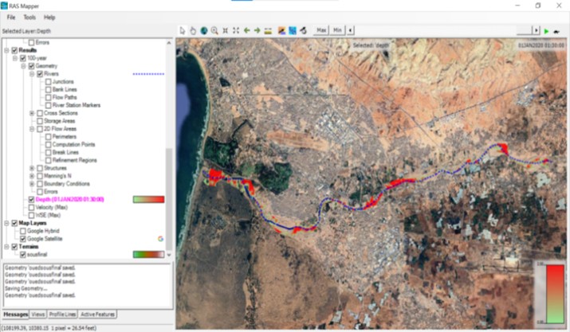
Task: Uncheck the Google Satellite map layer
Action: 23,239
